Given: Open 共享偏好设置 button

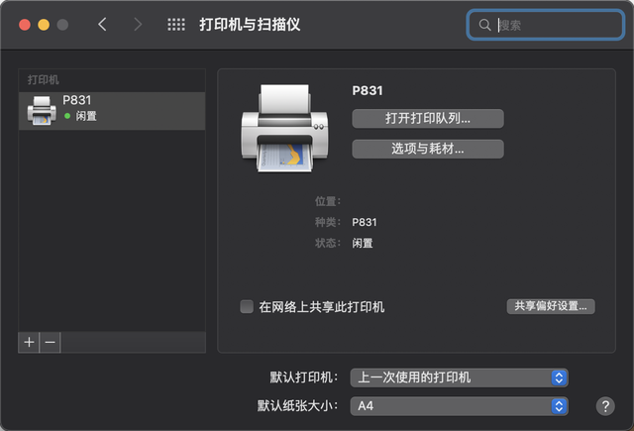Looking at the screenshot, I should tap(550, 306).
